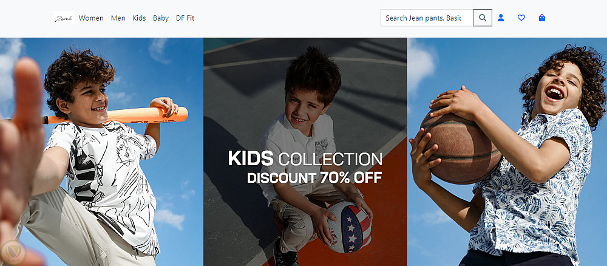Select the Kids category
The width and height of the screenshot is (607, 266).
pos(139,18)
